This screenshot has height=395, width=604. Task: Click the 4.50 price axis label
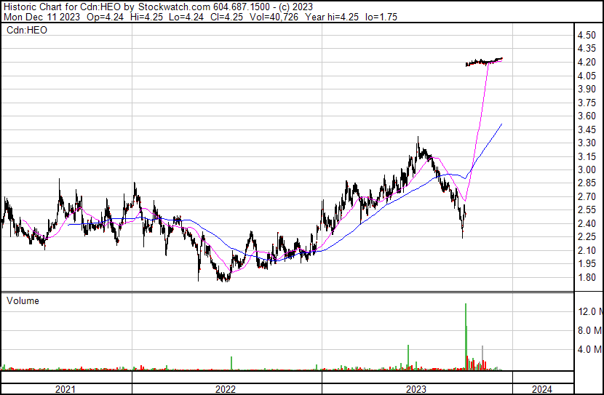[x=587, y=36]
